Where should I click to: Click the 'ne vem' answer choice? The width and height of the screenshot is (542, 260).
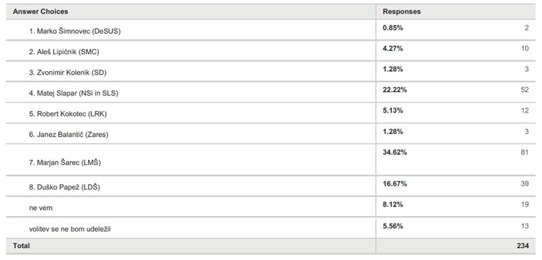41,208
